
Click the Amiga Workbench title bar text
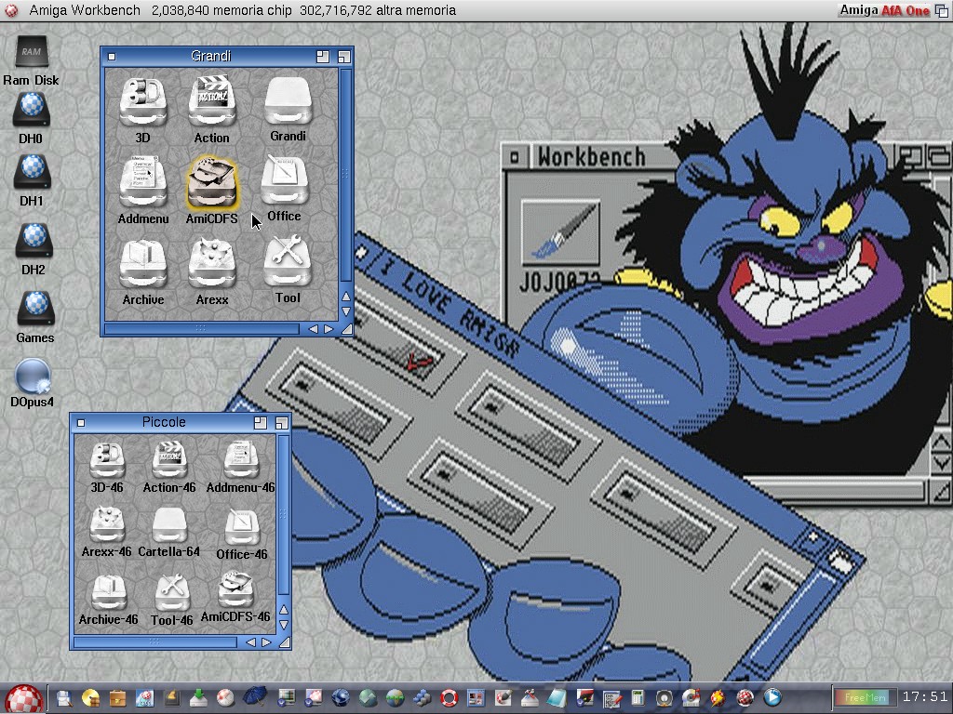click(85, 10)
